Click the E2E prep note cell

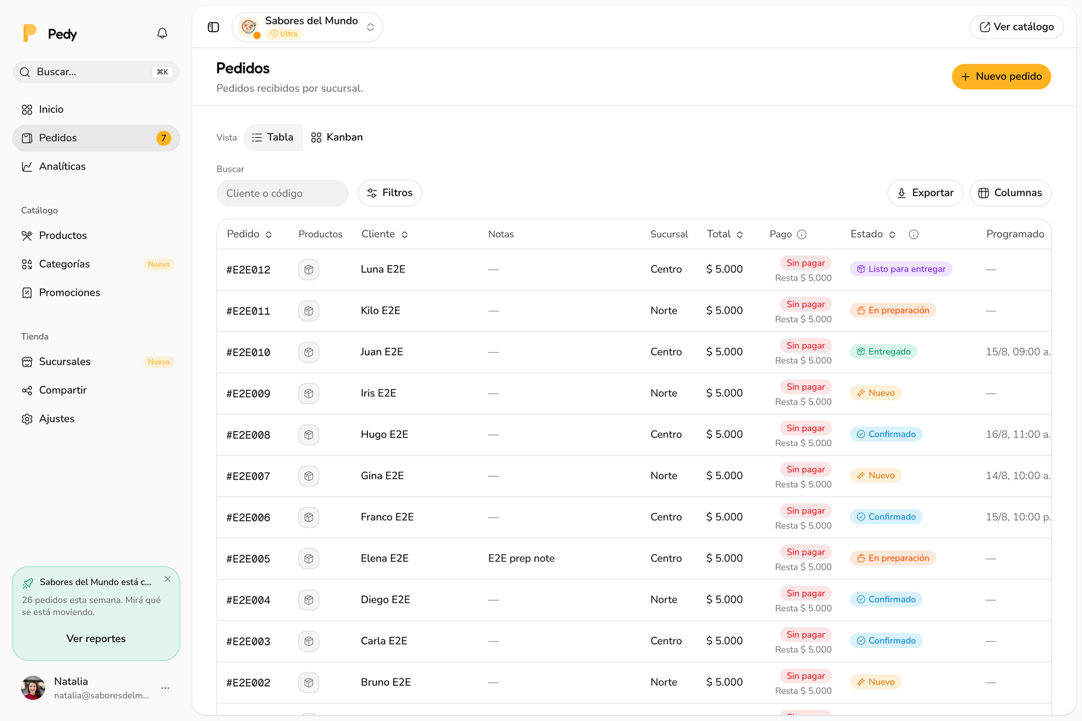coord(521,559)
